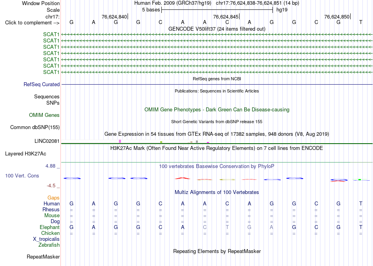Open the 'Short Genetic Variants from dbSNP' title

217,122
